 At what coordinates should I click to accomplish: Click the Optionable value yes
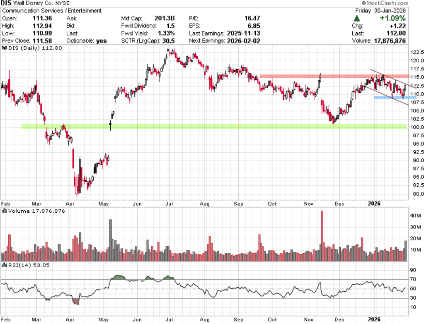102,41
